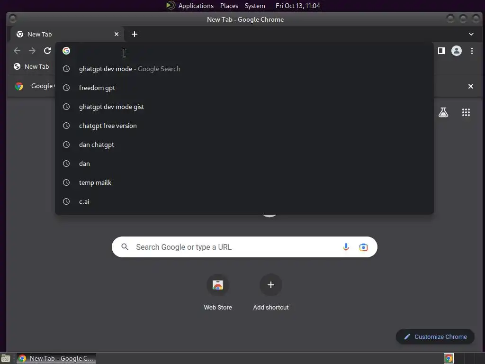Click the Chrome taskbar window button
The image size is (485, 364).
56,358
